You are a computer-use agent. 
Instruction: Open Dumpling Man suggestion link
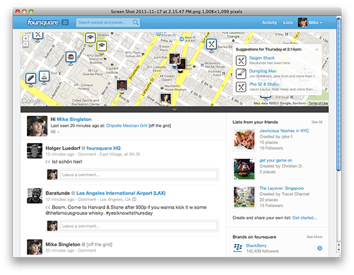263,71
